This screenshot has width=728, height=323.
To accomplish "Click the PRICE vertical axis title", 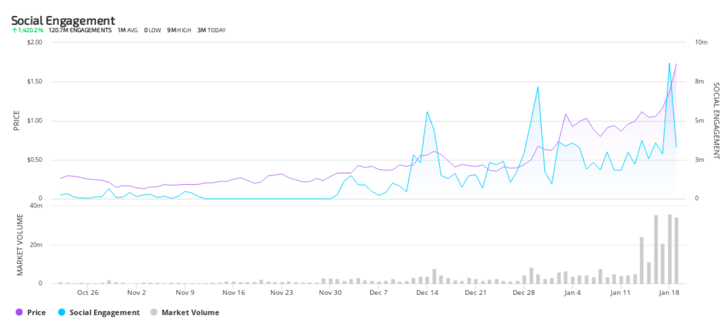I will [17, 120].
